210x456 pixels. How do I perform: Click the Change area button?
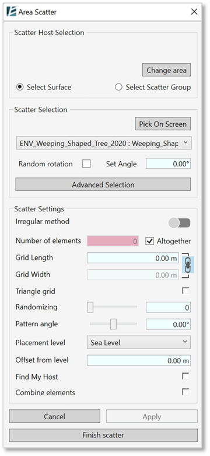[166, 70]
